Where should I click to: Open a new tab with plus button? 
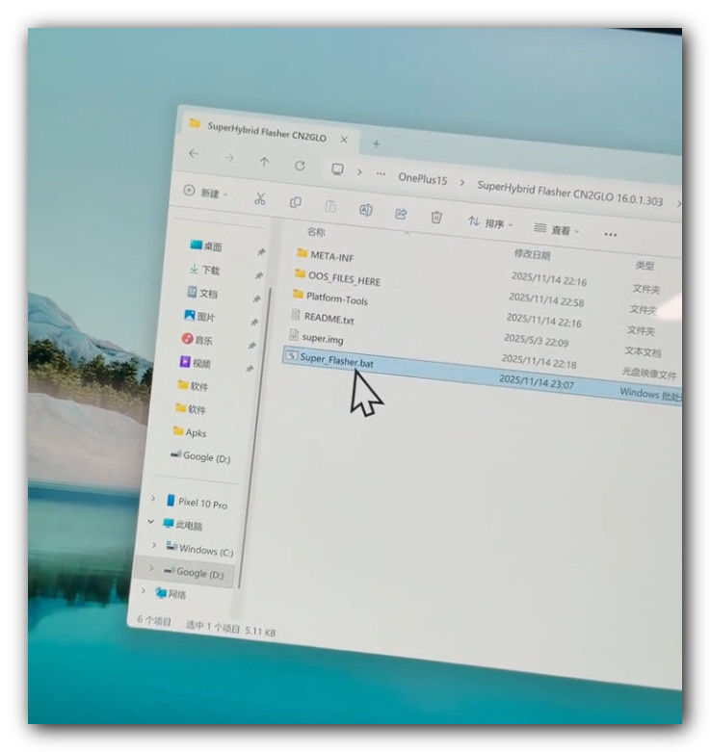point(377,143)
